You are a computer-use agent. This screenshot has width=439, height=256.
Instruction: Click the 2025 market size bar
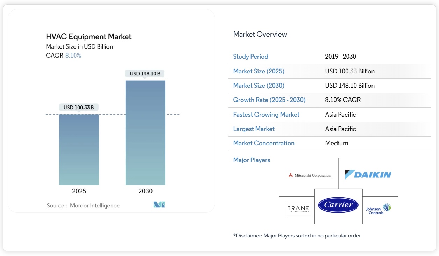click(x=79, y=149)
